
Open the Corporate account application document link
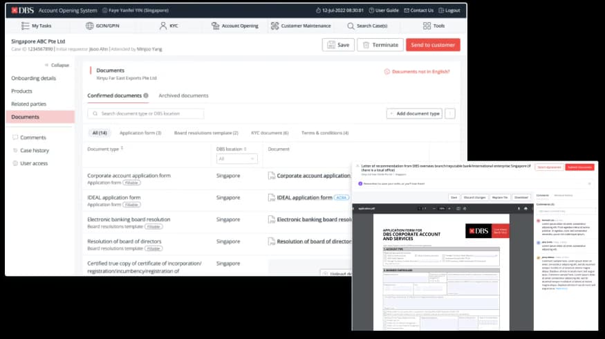tap(314, 176)
